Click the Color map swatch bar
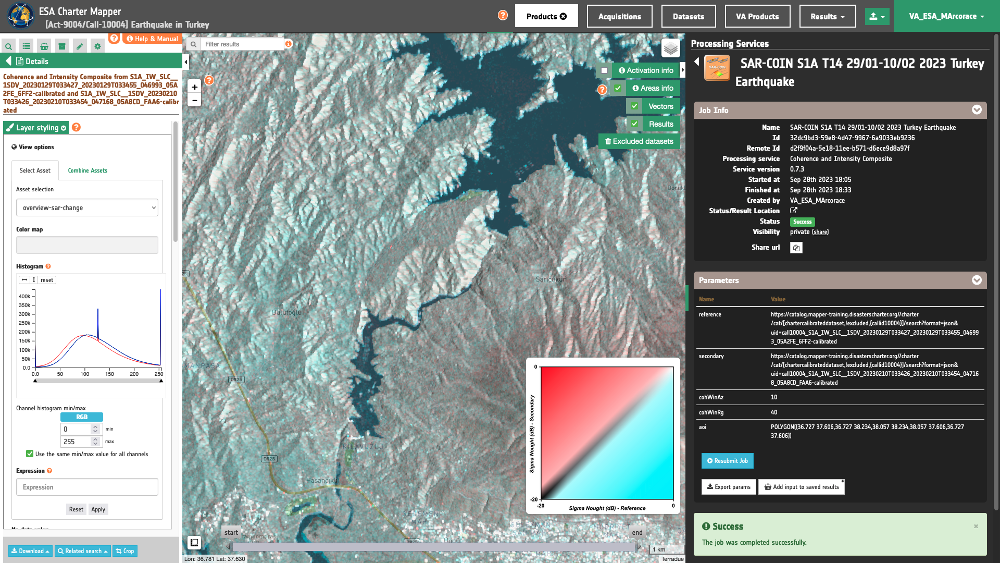 (87, 245)
